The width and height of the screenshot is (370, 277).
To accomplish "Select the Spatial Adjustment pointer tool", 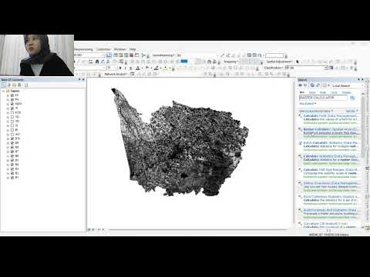I will coord(298,62).
